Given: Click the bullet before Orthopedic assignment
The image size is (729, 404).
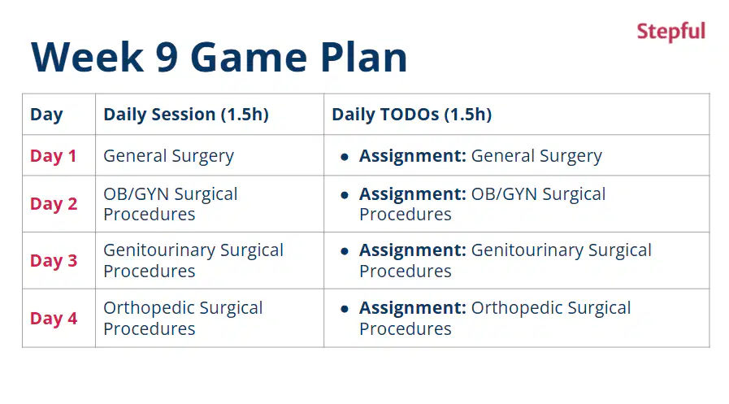Looking at the screenshot, I should pos(344,309).
